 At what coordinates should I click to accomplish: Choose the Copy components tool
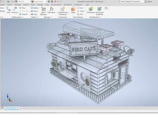click(x=34, y=14)
